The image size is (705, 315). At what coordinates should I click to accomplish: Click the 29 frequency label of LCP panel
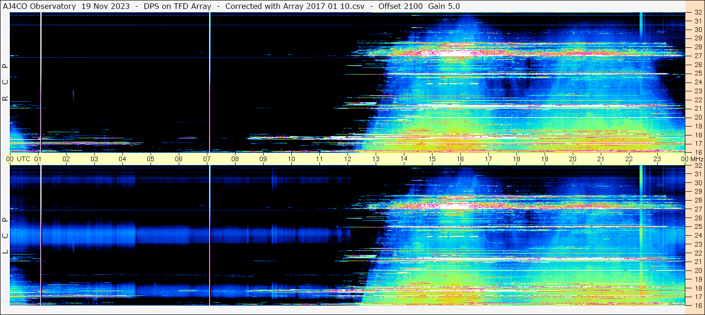click(697, 191)
